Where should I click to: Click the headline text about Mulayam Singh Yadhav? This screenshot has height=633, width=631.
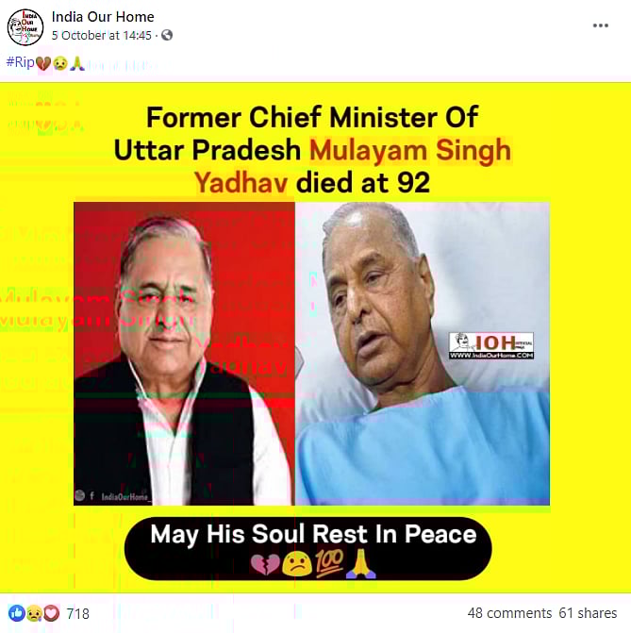[x=312, y=150]
